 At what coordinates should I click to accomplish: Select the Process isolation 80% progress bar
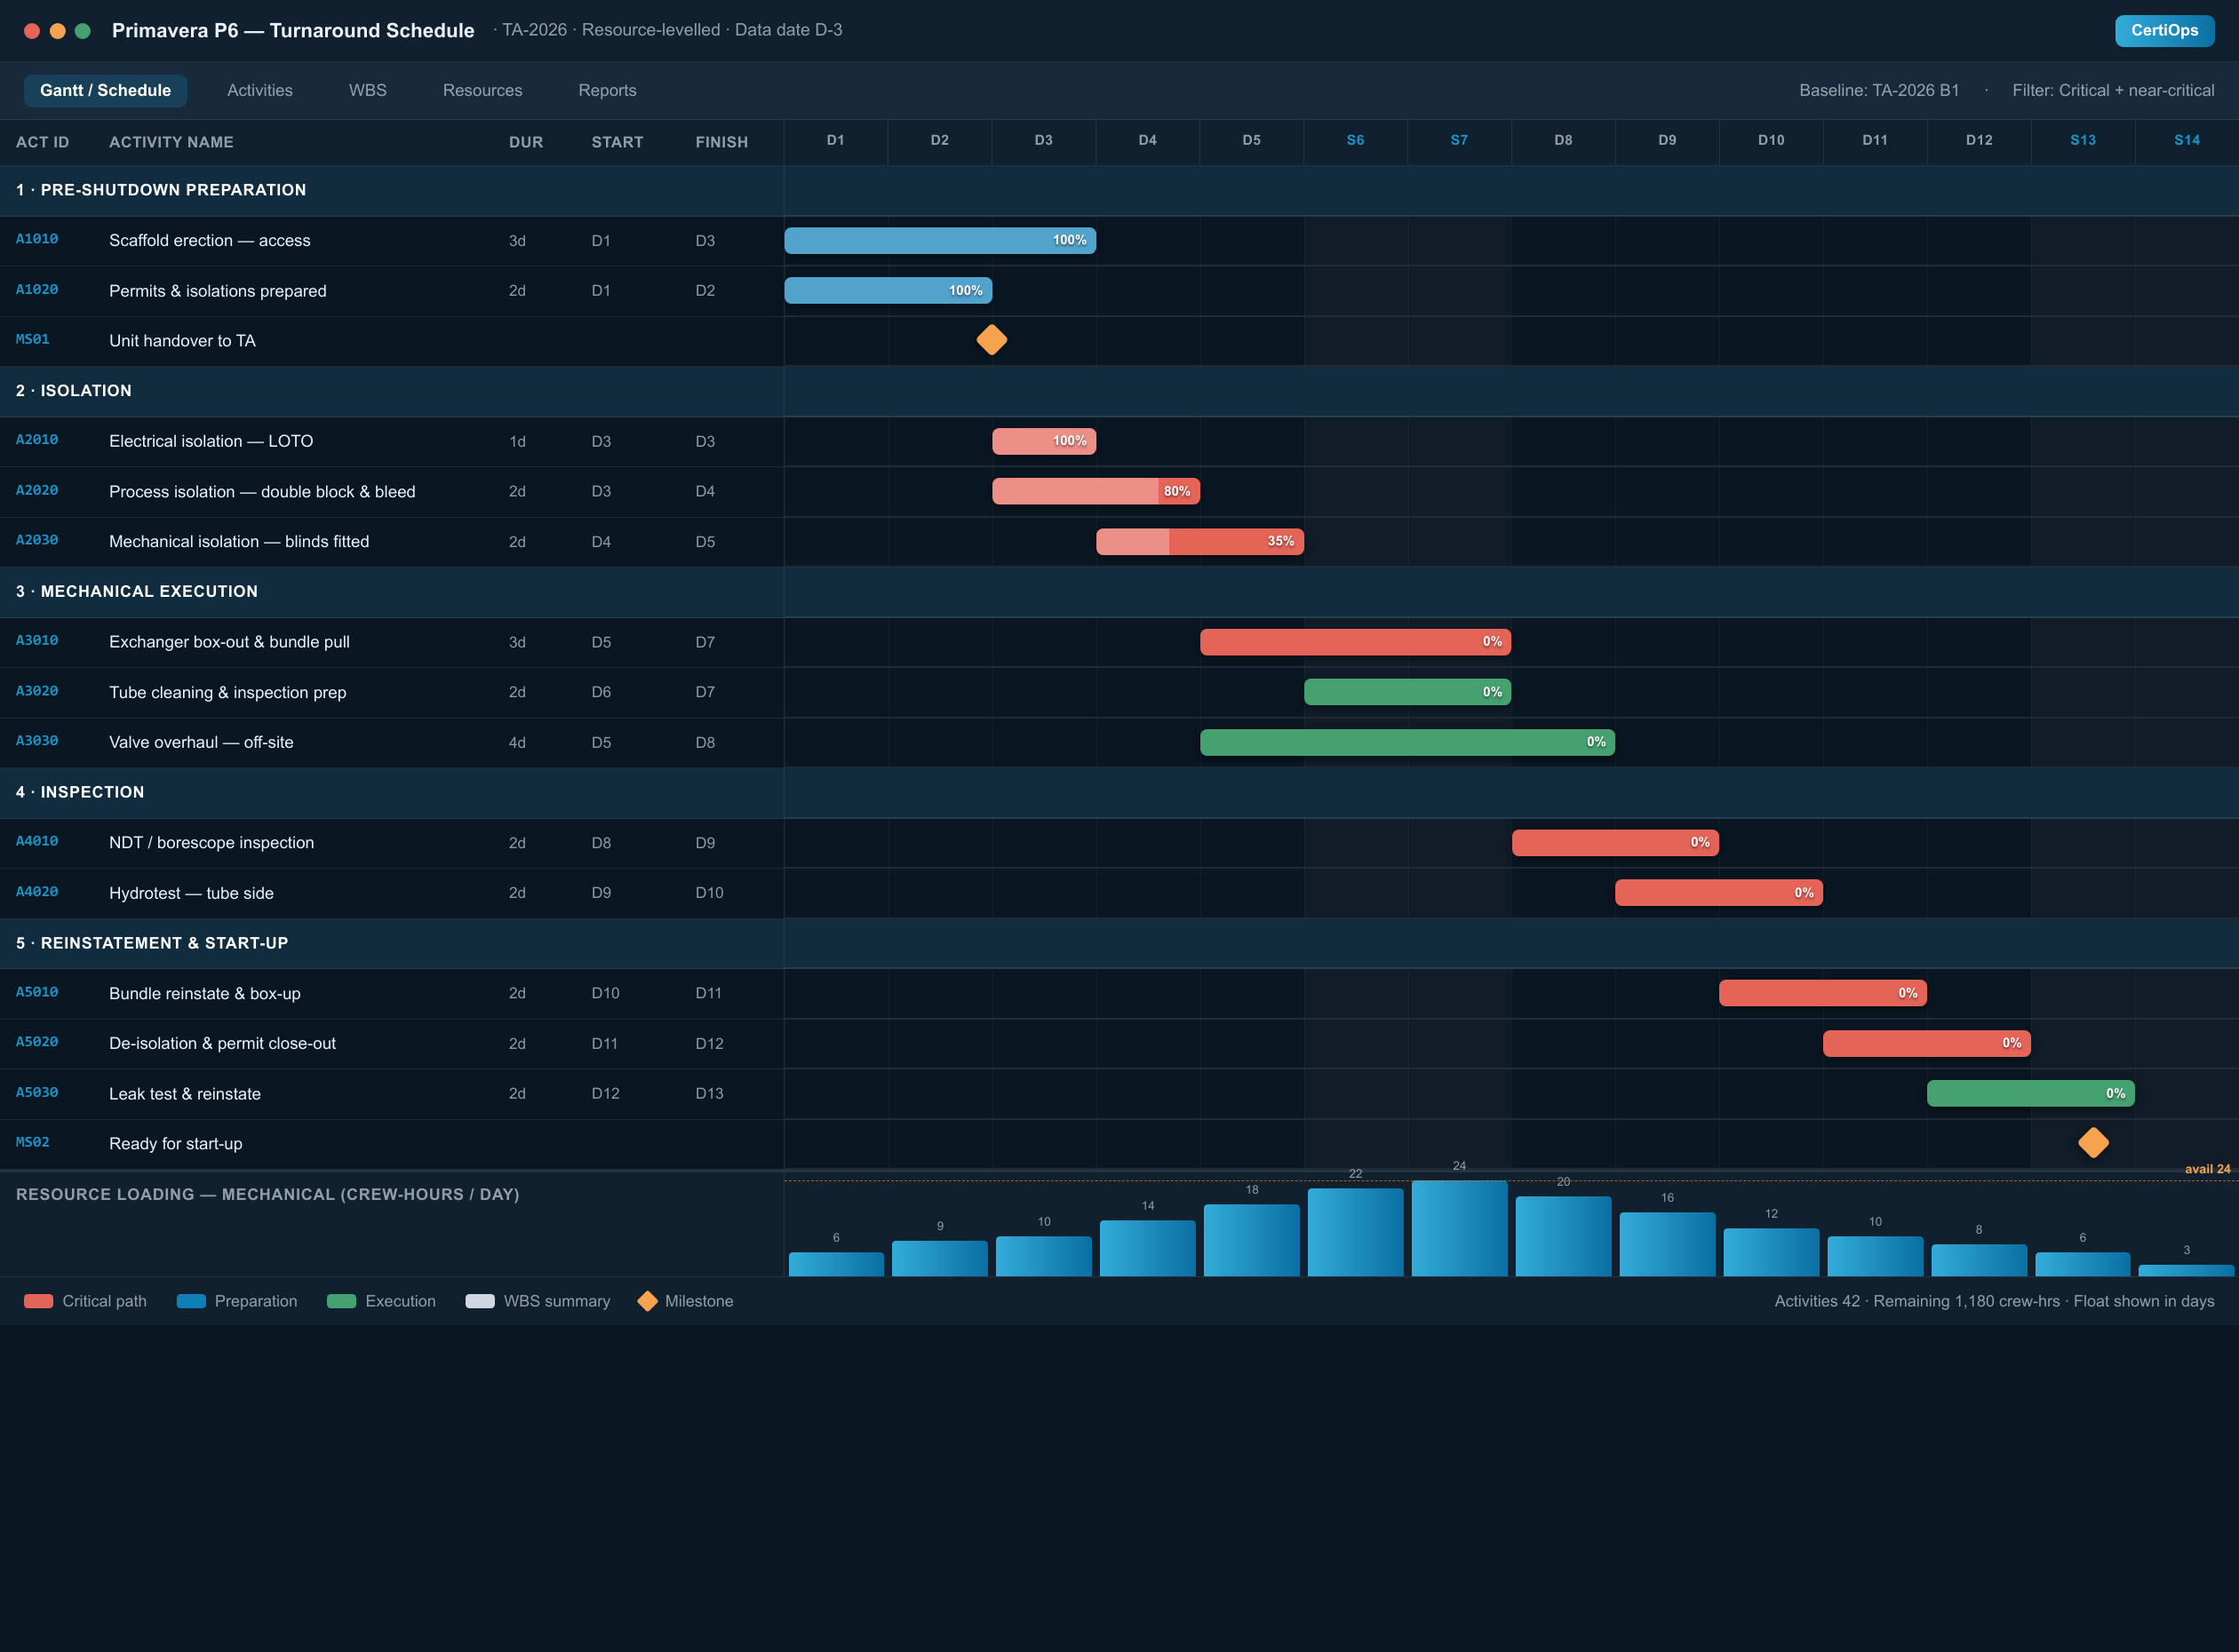coord(1096,491)
